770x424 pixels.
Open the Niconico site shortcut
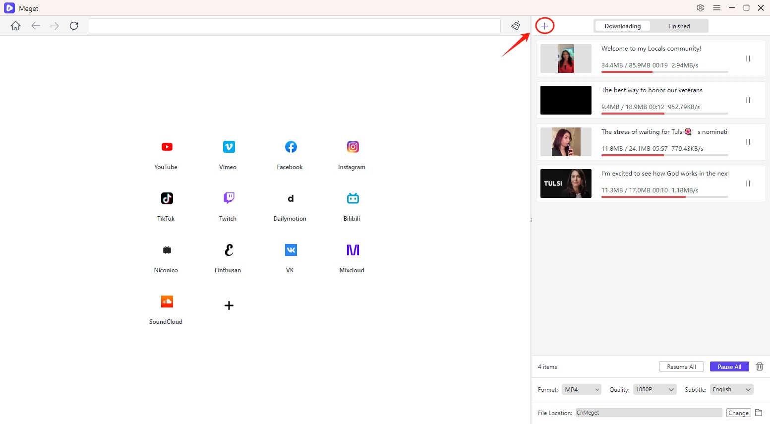(167, 250)
